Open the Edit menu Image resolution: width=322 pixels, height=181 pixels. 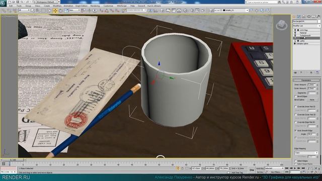coord(11,6)
